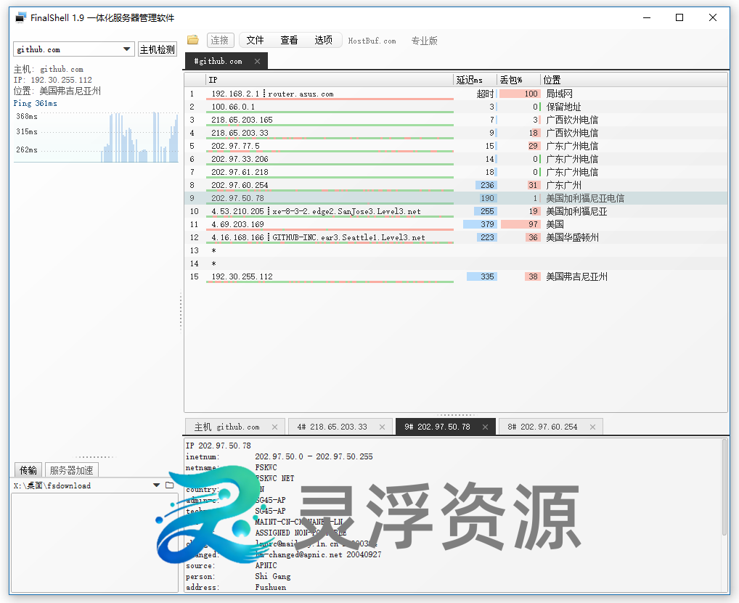Close the 主机 github.com lower tab

tap(275, 427)
